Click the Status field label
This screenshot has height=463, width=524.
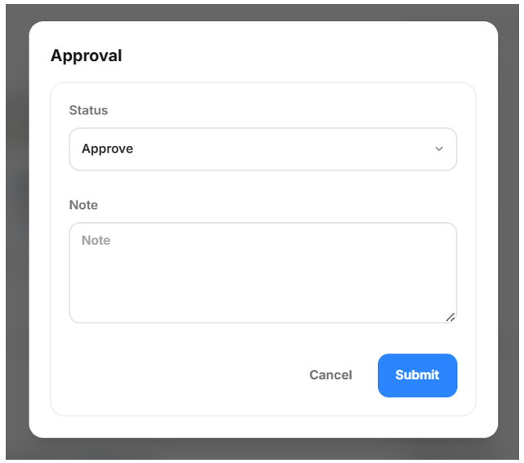point(89,110)
